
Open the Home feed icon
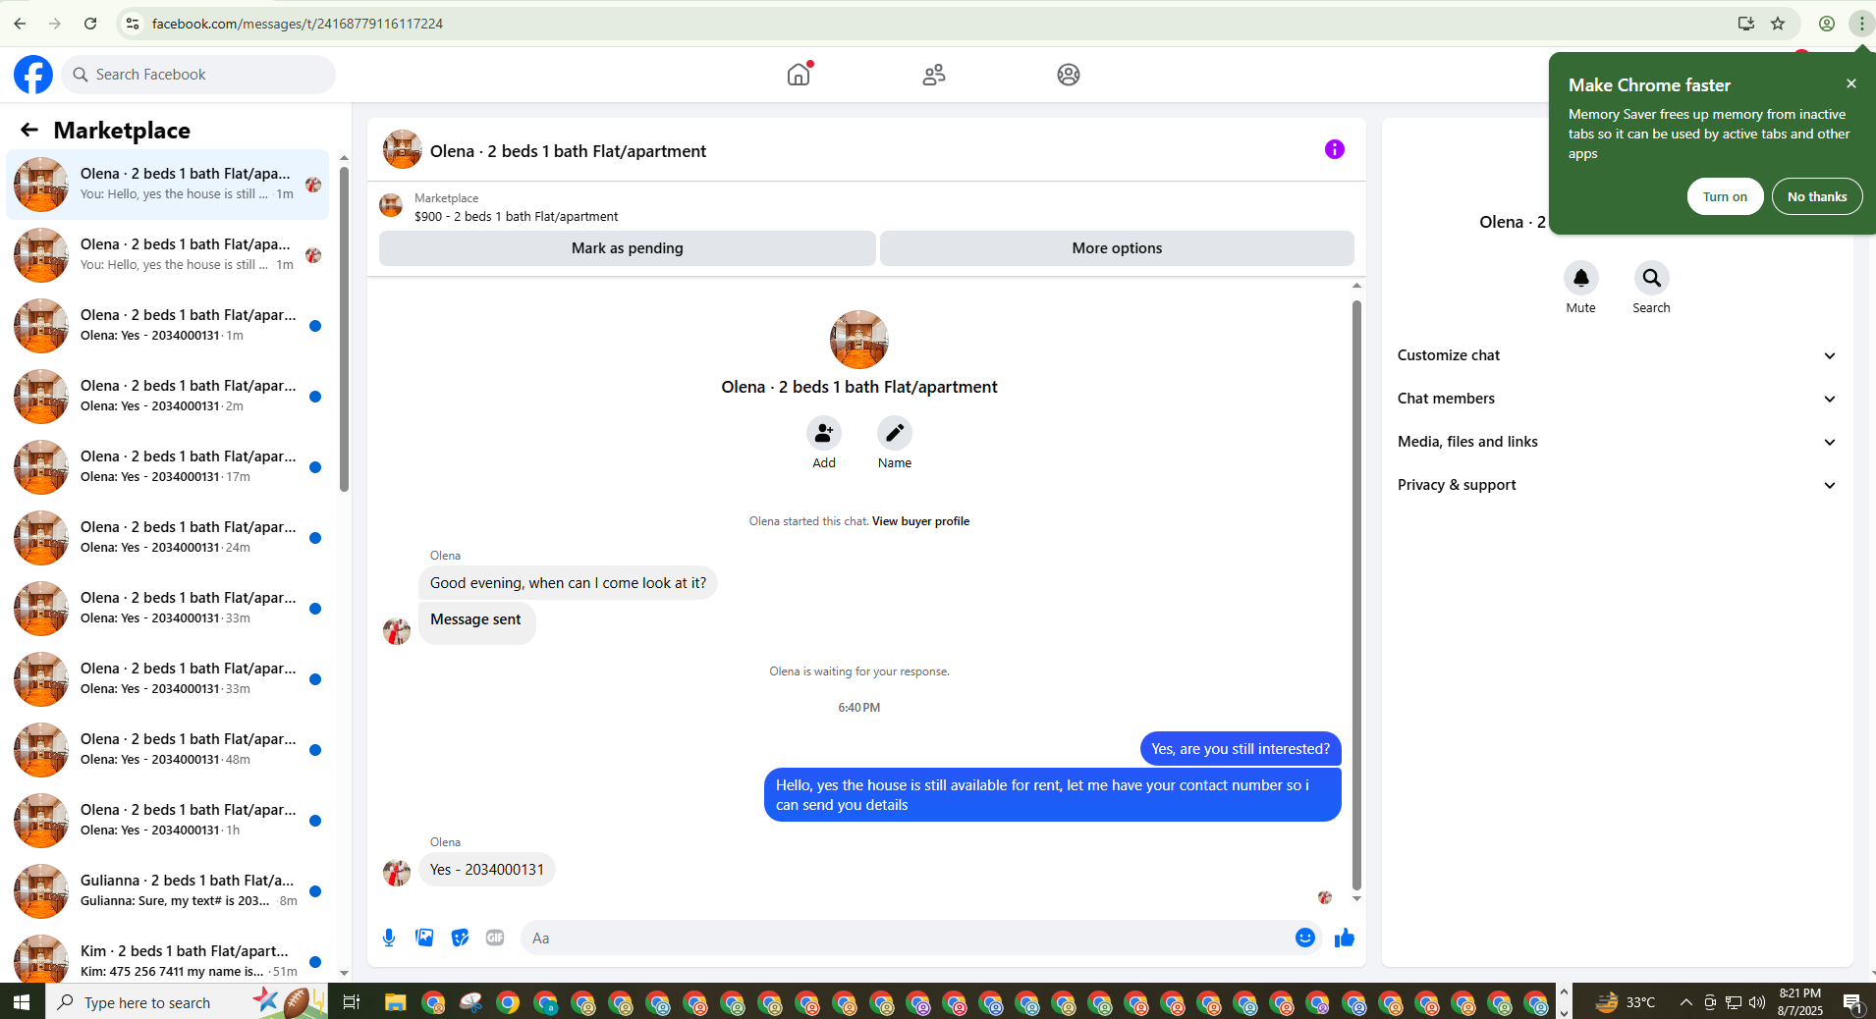pos(799,75)
